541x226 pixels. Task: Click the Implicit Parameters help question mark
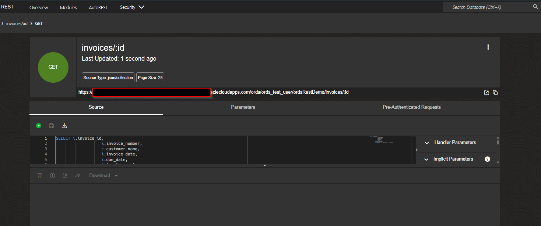[x=487, y=159]
